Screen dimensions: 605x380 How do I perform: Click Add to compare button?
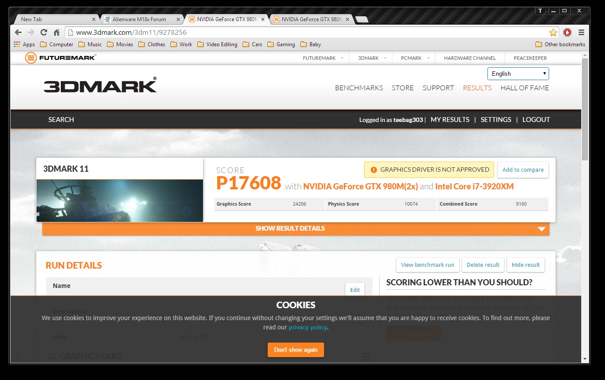523,170
